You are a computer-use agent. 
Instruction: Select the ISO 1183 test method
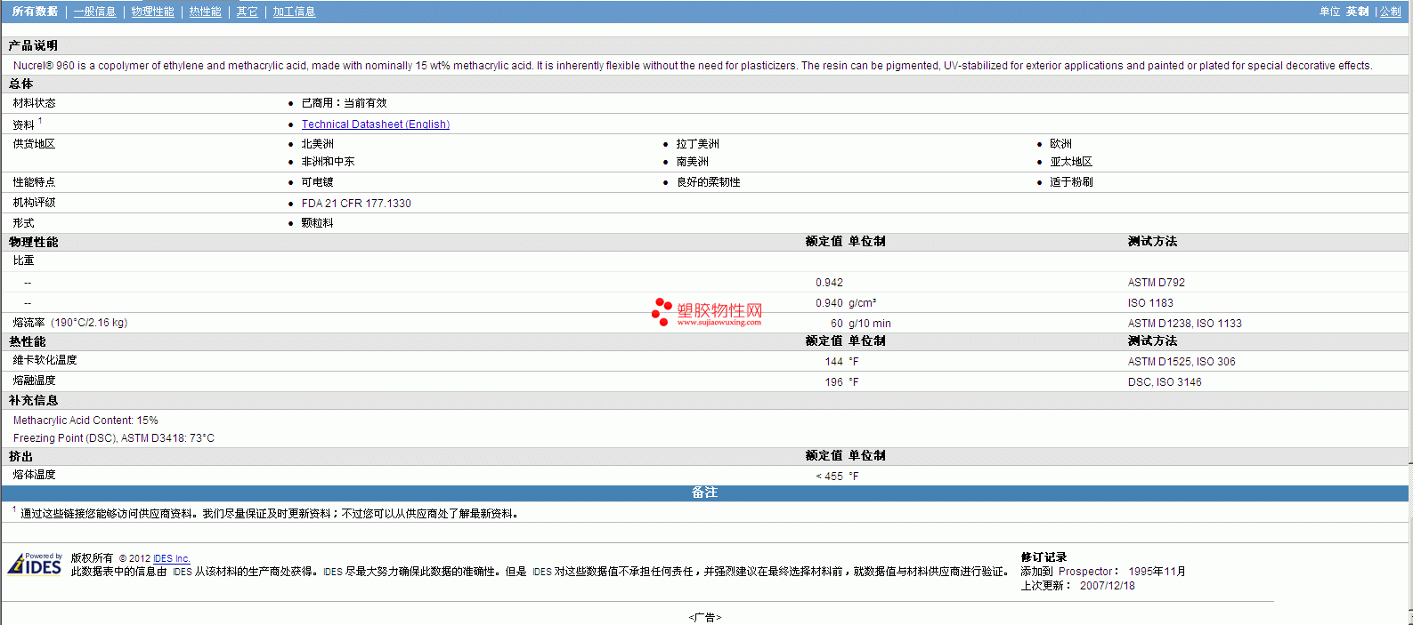pyautogui.click(x=1150, y=303)
